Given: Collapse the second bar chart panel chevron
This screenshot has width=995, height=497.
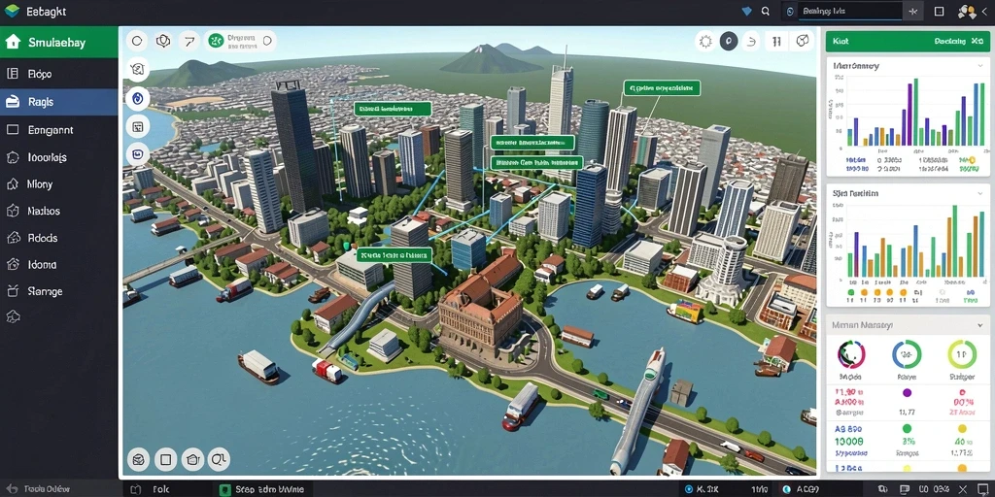Looking at the screenshot, I should pos(980,193).
